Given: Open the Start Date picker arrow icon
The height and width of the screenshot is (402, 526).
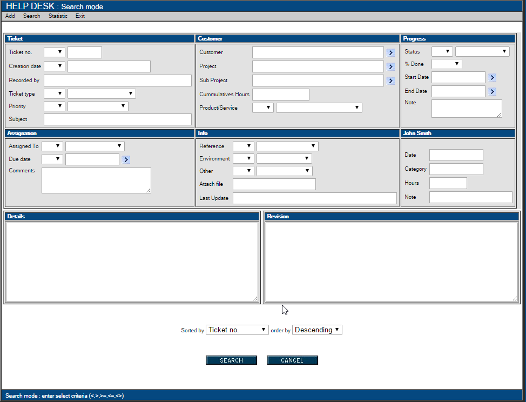Looking at the screenshot, I should [492, 77].
